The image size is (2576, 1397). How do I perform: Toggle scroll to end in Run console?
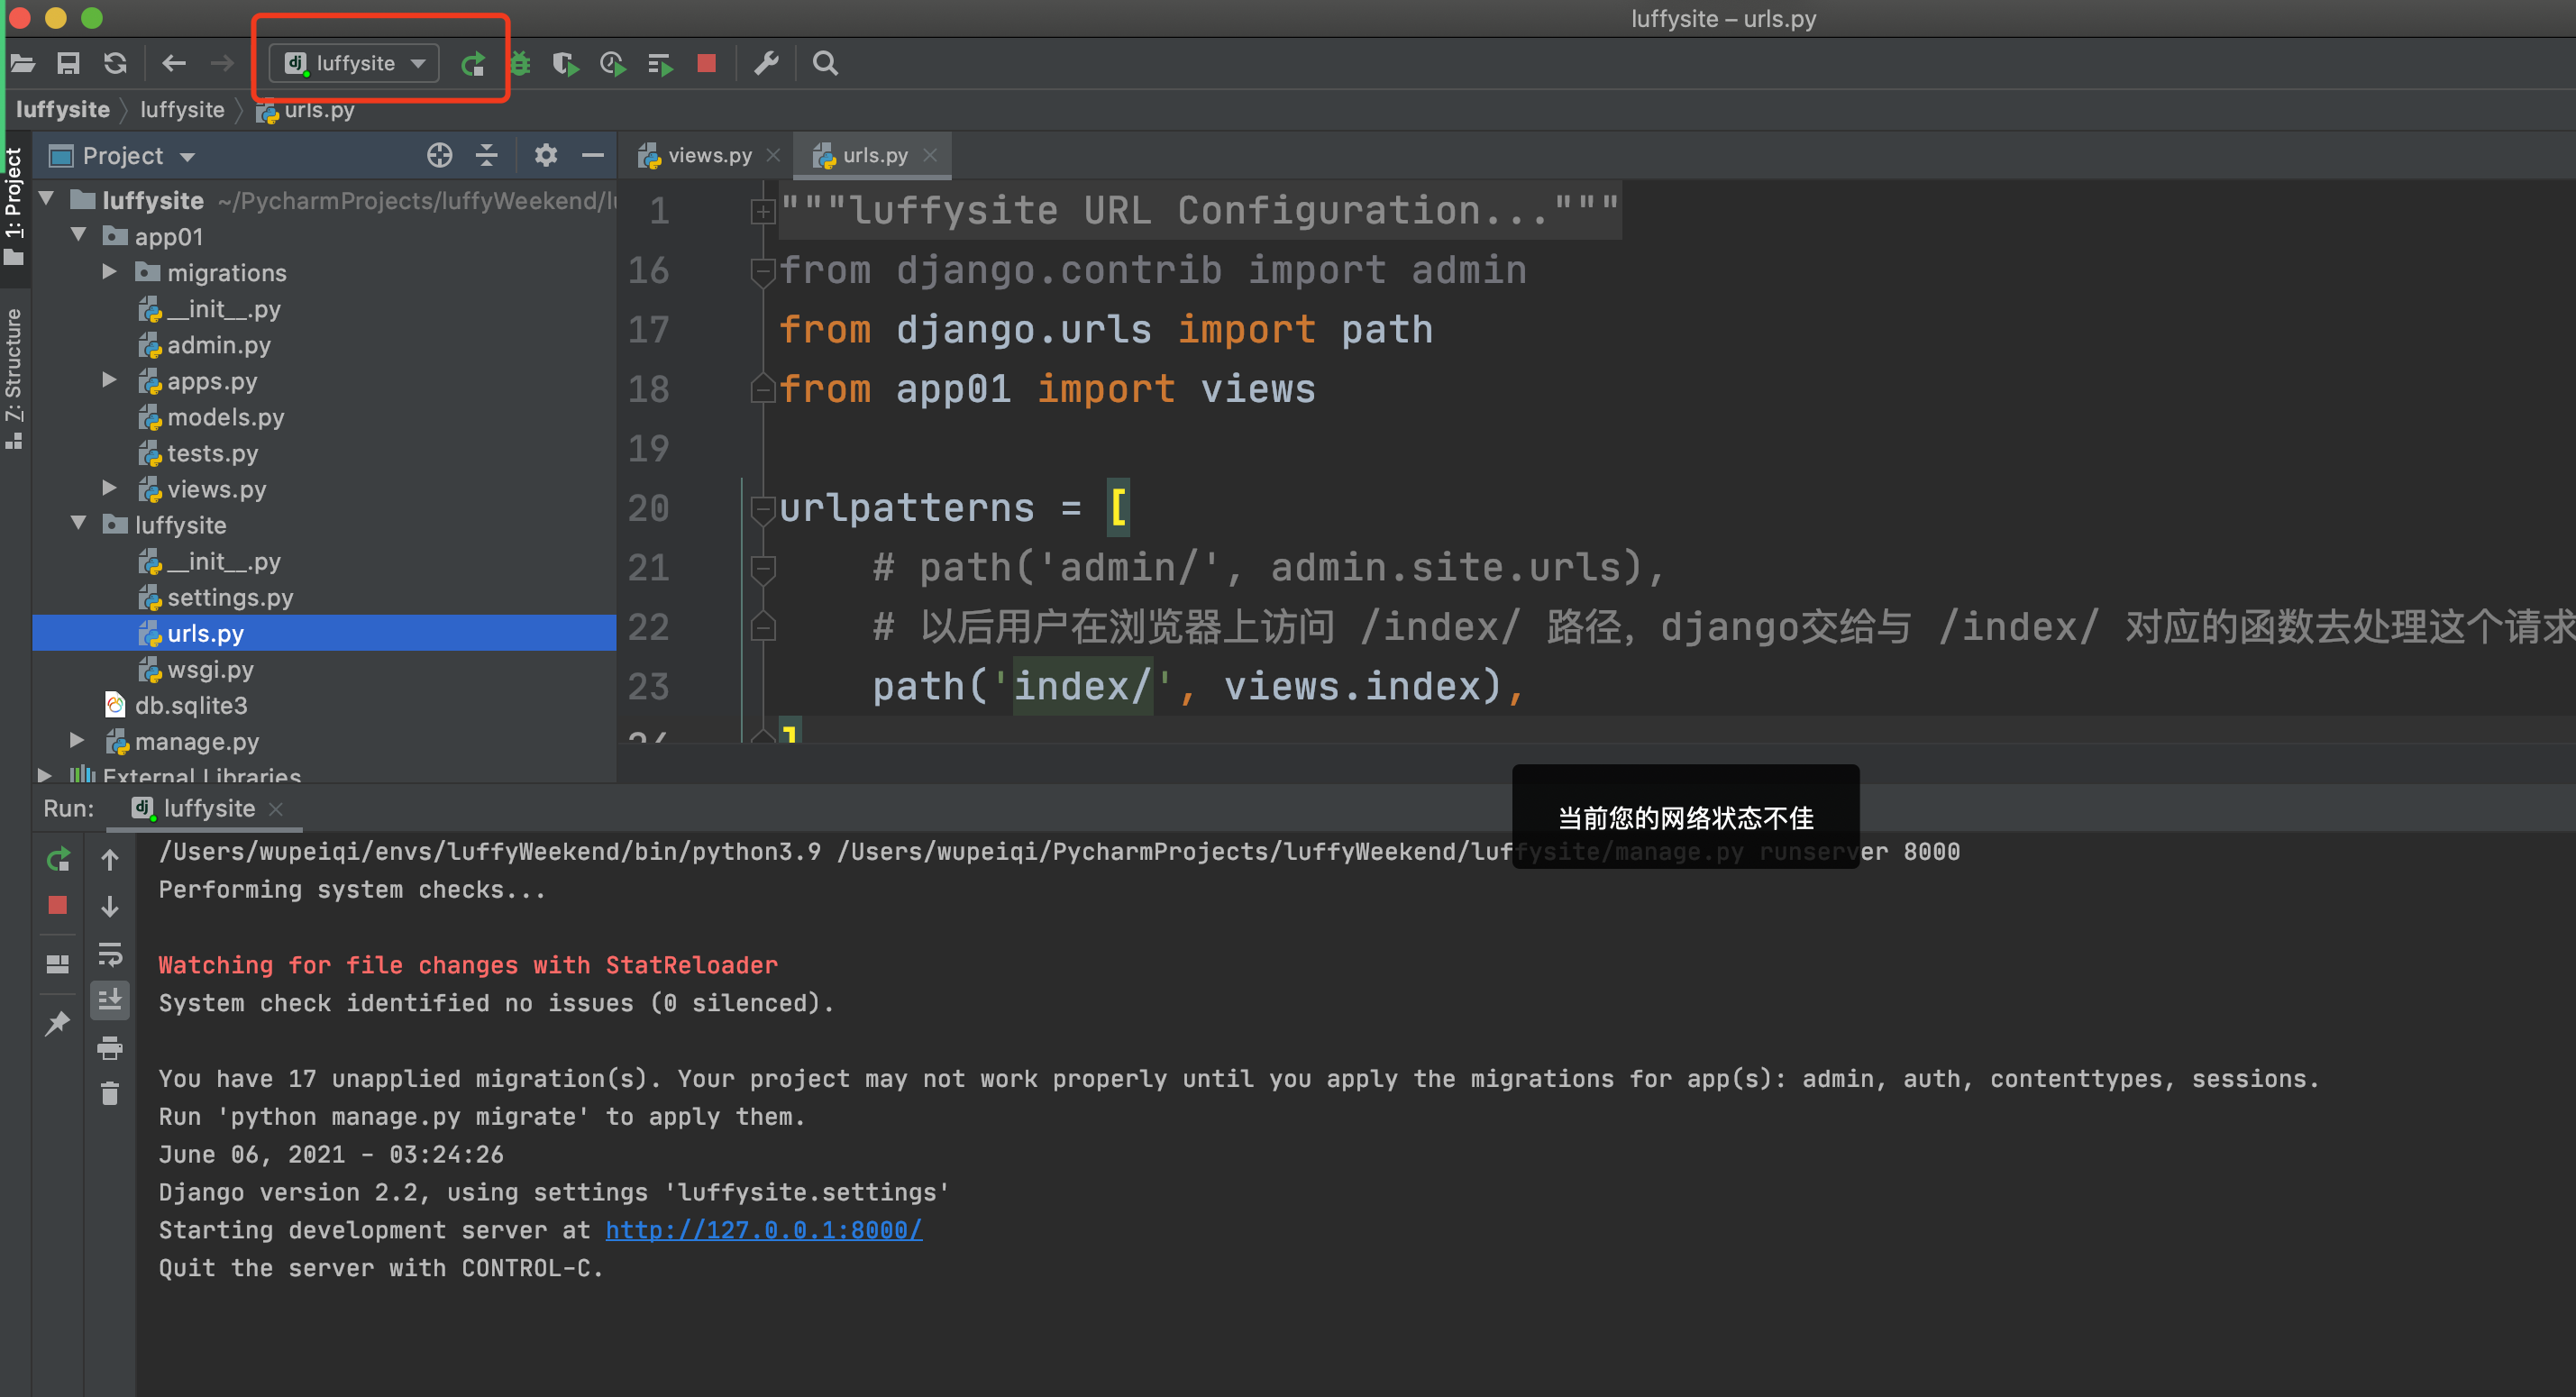coord(110,999)
